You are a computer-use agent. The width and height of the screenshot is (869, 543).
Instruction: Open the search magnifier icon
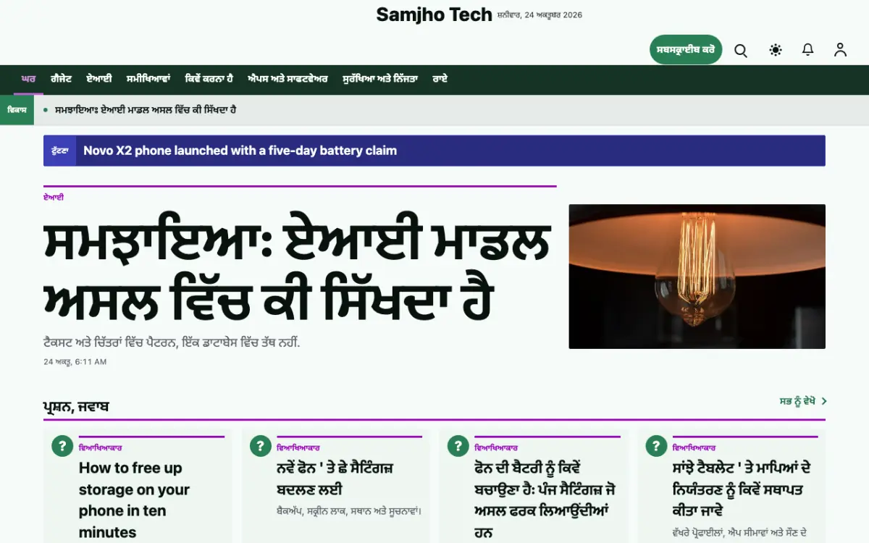[741, 50]
